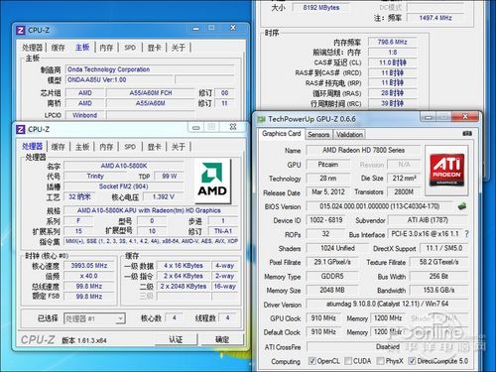The width and height of the screenshot is (496, 372).
Task: Click the CAS# latency 11.0 时钟 value
Action: (x=392, y=62)
